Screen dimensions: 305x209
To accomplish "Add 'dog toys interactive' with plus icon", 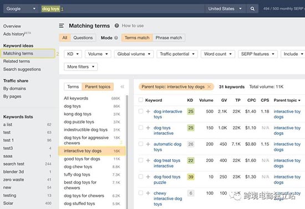I will [148, 128].
